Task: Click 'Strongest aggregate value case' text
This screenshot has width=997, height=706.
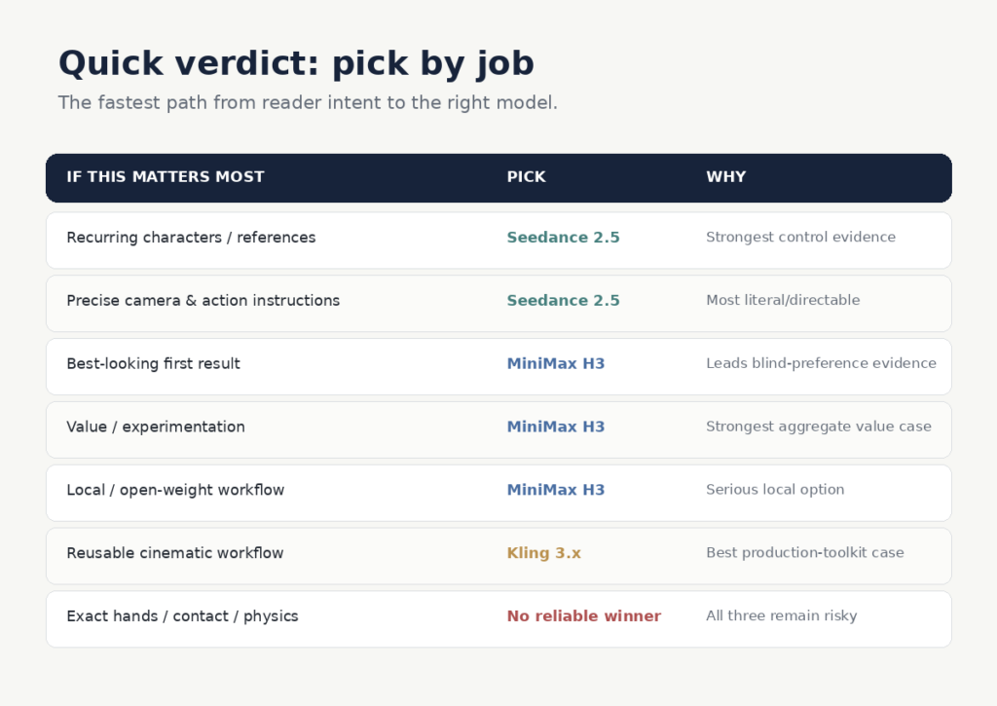Action: point(818,427)
